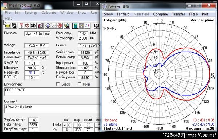Click the Structure loss field 1.078
This screenshot has height=139, width=218.
click(x=85, y=68)
